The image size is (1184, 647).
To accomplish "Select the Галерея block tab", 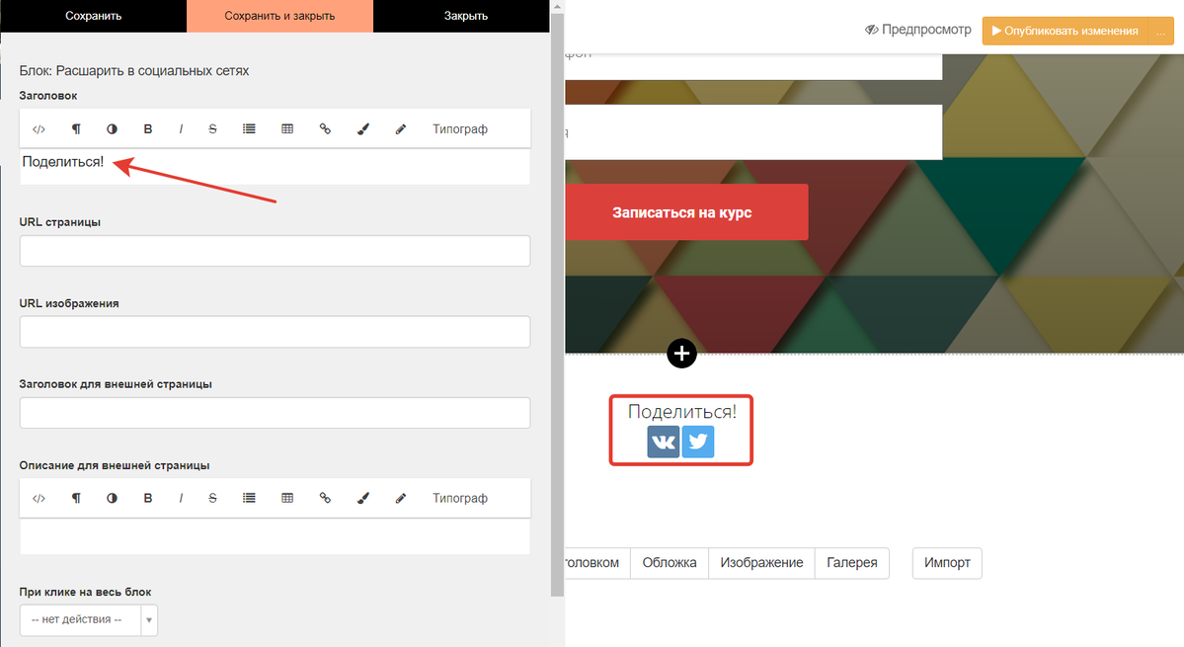I will click(x=852, y=563).
